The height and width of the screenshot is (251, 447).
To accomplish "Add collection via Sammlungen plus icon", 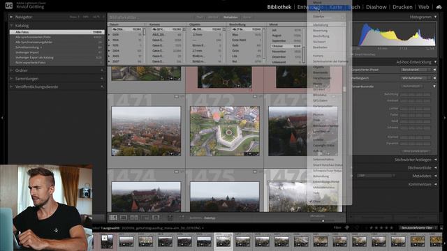I will 102,78.
